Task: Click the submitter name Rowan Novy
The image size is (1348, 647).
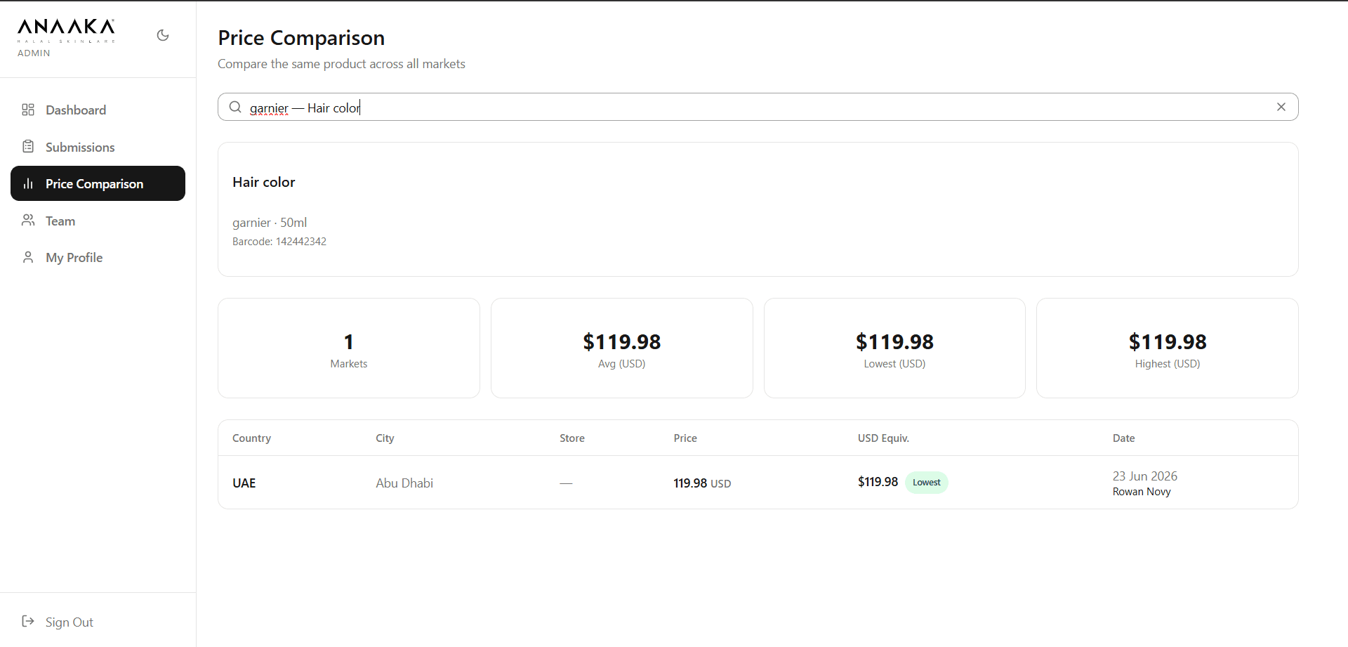Action: point(1142,492)
